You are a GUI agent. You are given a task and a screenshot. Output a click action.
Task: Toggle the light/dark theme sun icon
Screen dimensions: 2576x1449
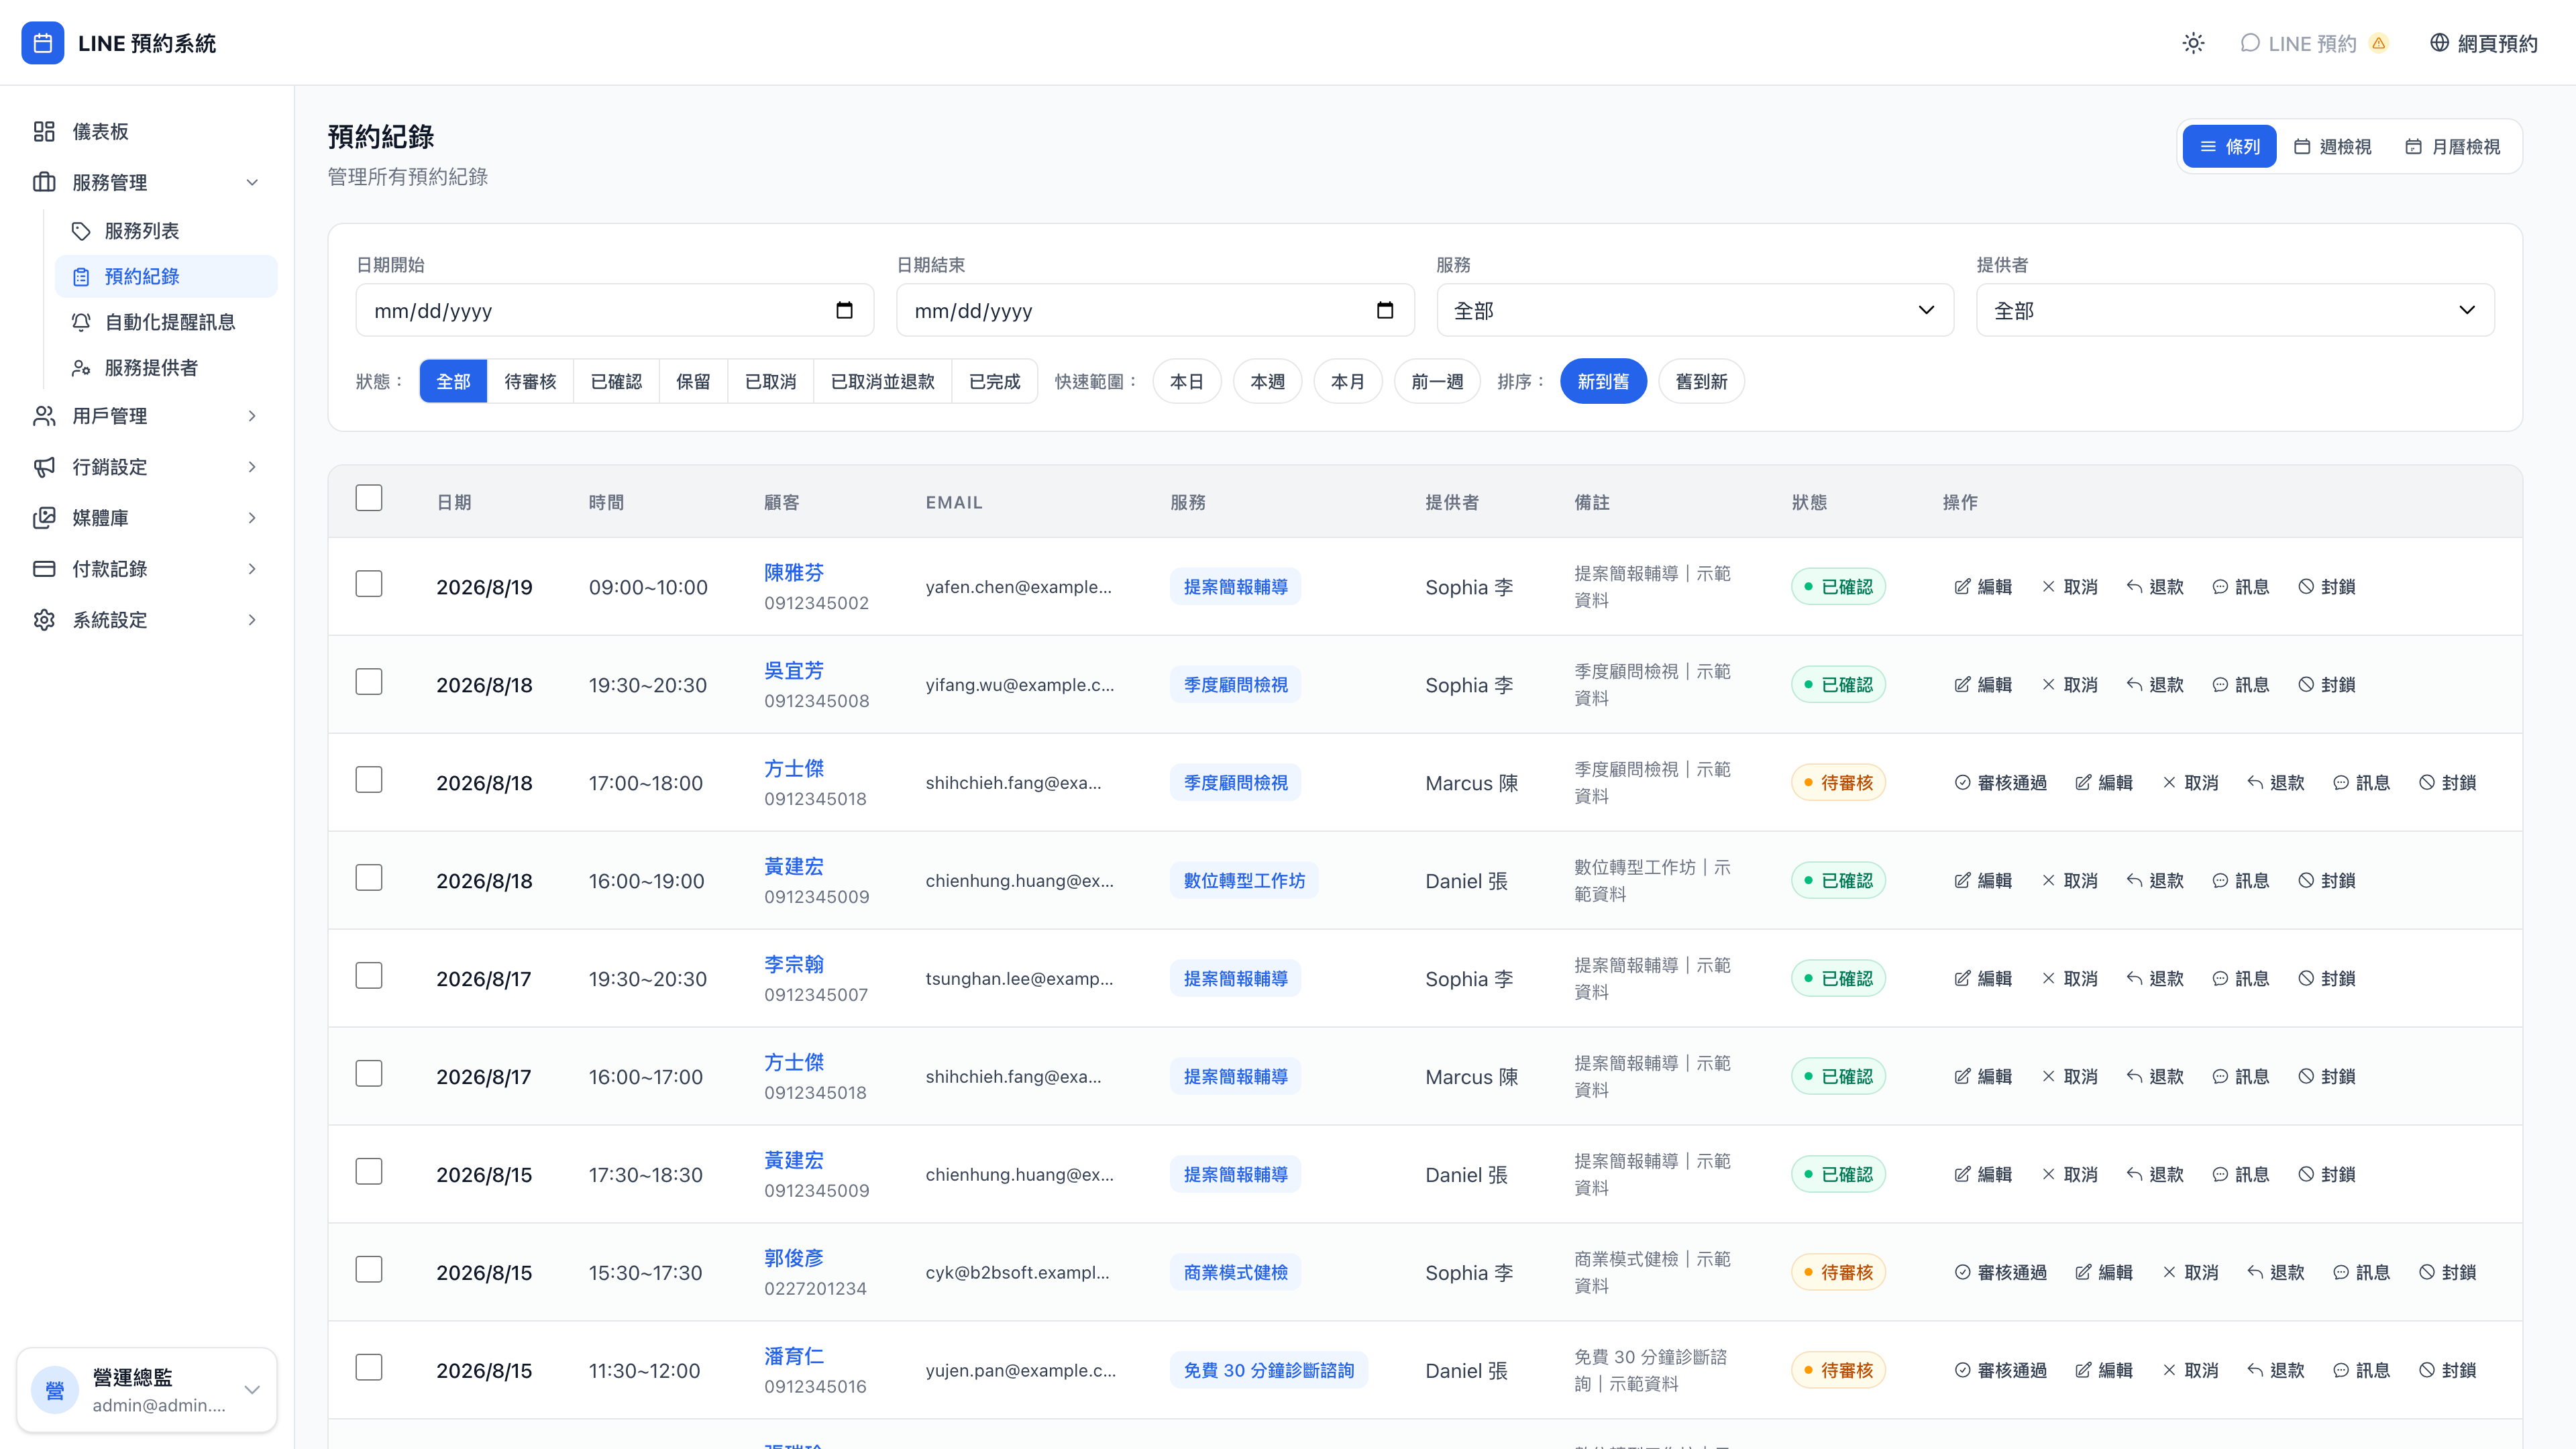tap(2193, 43)
